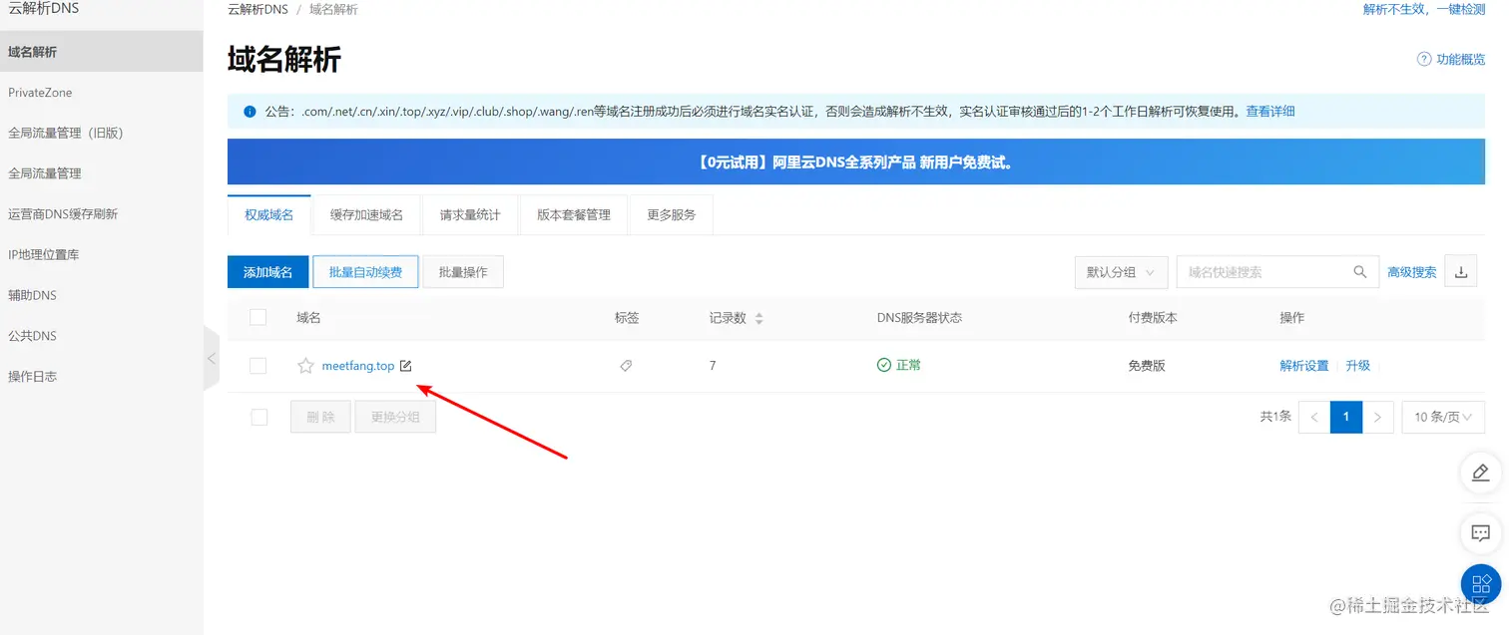Star the meetfang.top domain as favorite

pos(305,366)
